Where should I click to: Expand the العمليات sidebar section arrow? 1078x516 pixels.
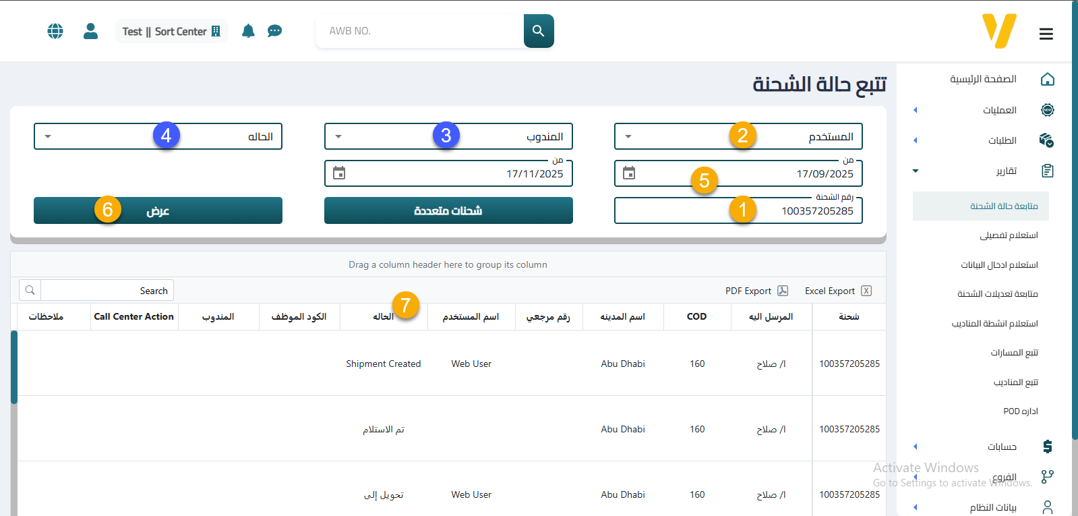coord(916,110)
